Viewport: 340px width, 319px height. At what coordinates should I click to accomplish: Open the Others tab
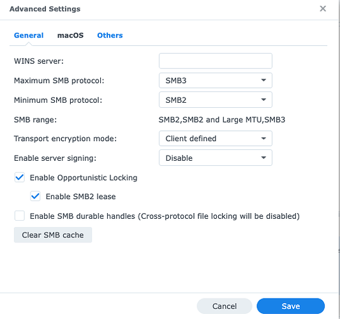click(x=110, y=35)
